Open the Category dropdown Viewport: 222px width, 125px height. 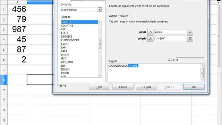[x=100, y=10]
